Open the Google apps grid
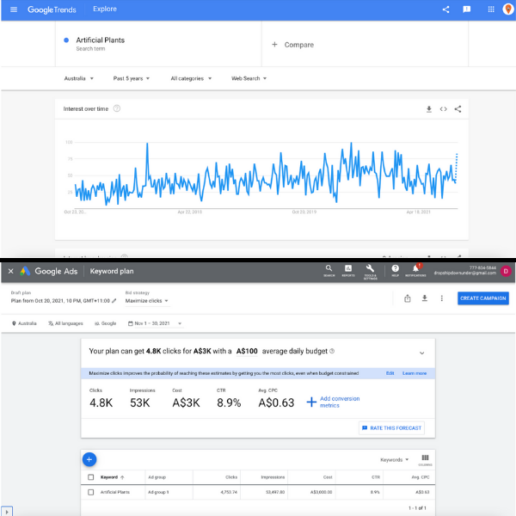The width and height of the screenshot is (516, 516). pyautogui.click(x=491, y=9)
